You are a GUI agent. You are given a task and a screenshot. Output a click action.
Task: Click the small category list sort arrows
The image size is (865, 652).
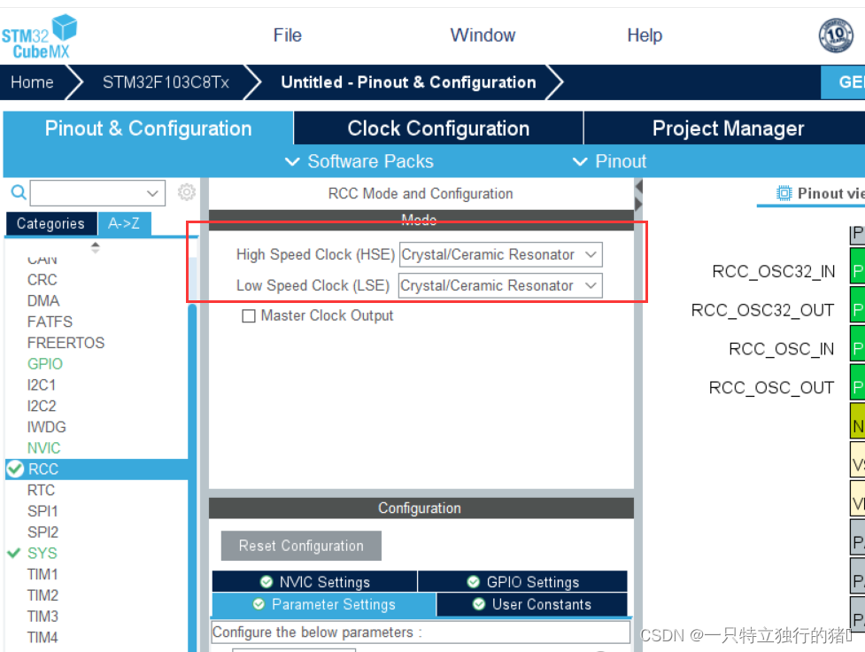96,247
